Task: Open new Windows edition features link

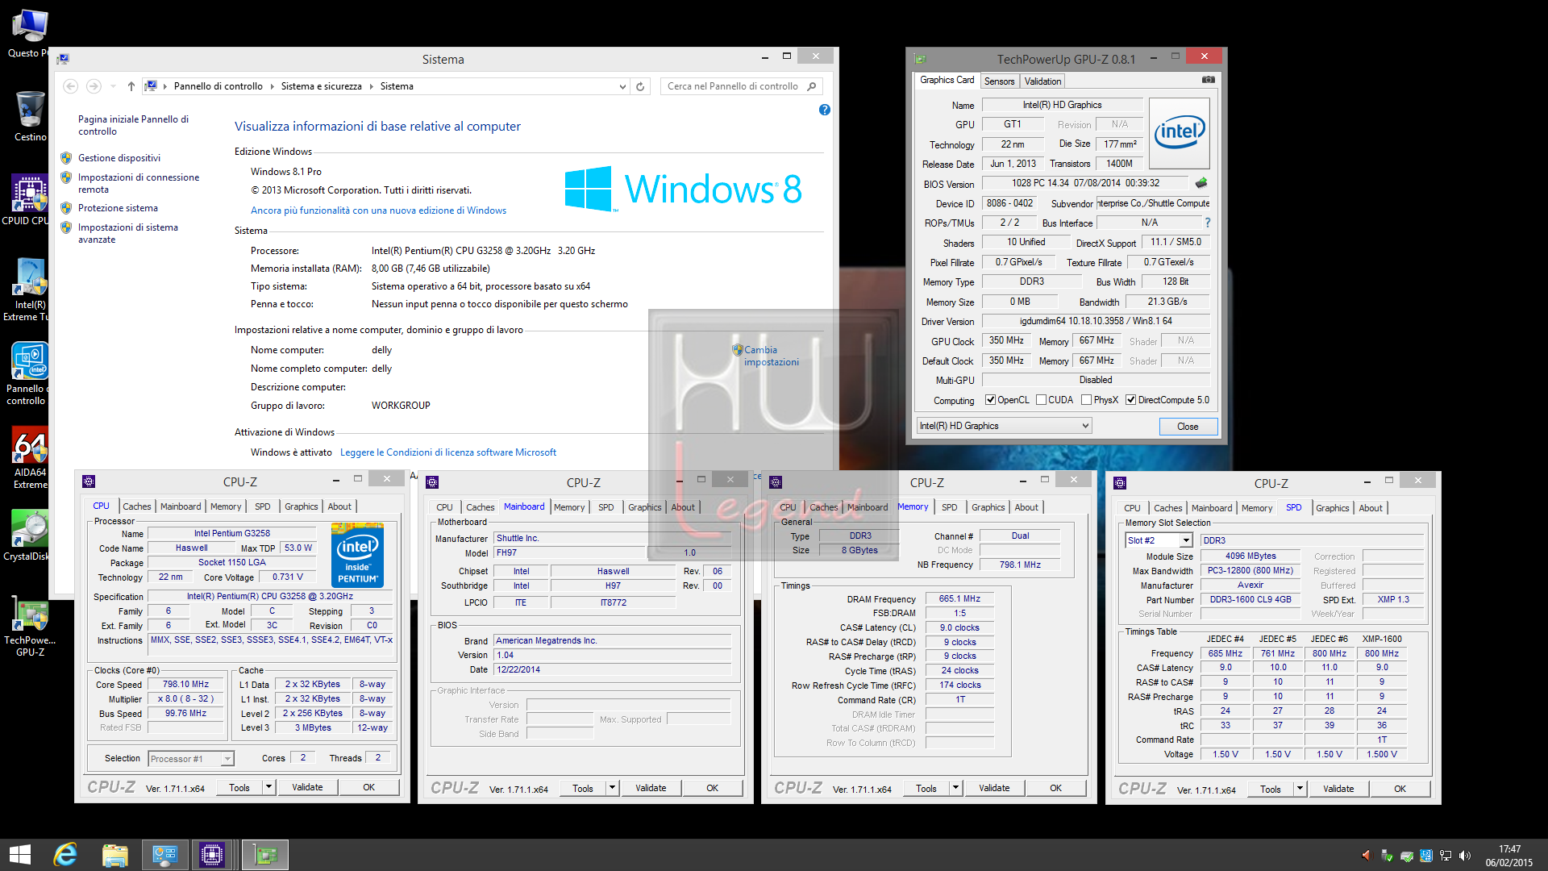Action: click(378, 210)
